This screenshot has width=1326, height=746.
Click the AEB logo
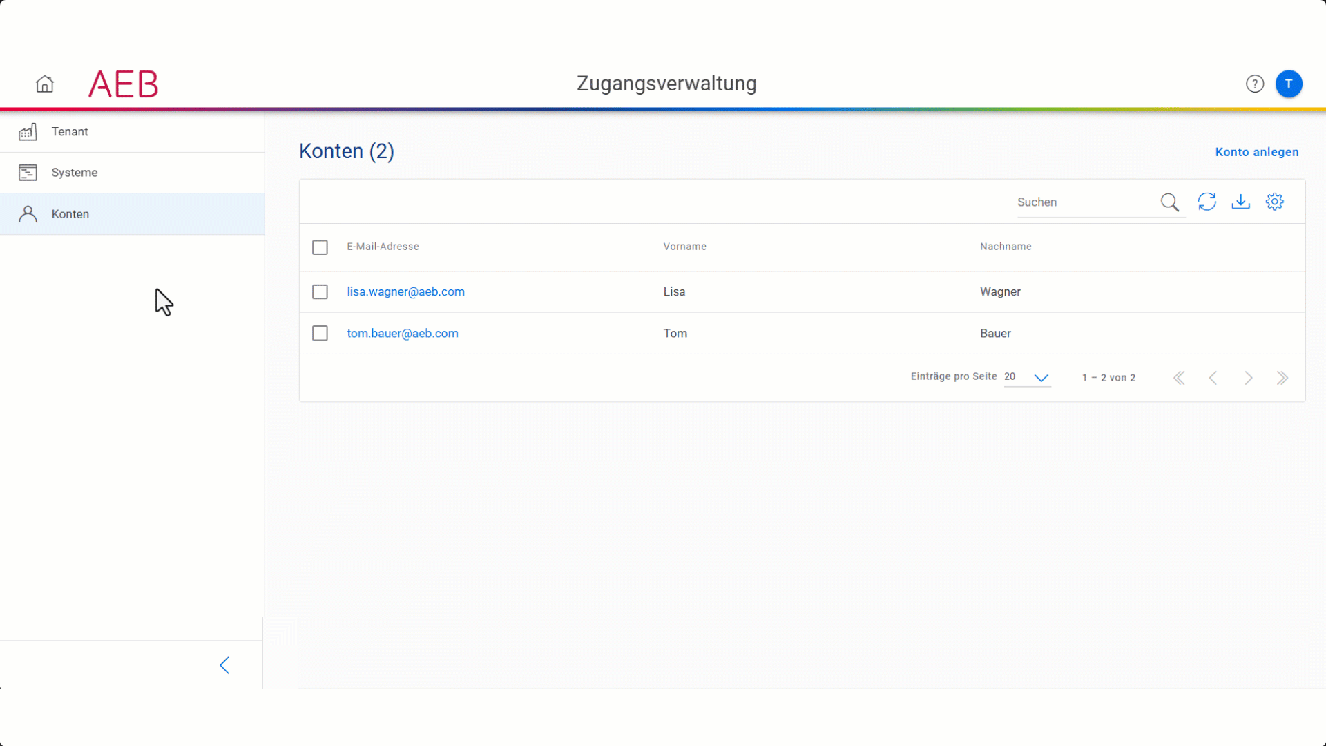pos(124,84)
